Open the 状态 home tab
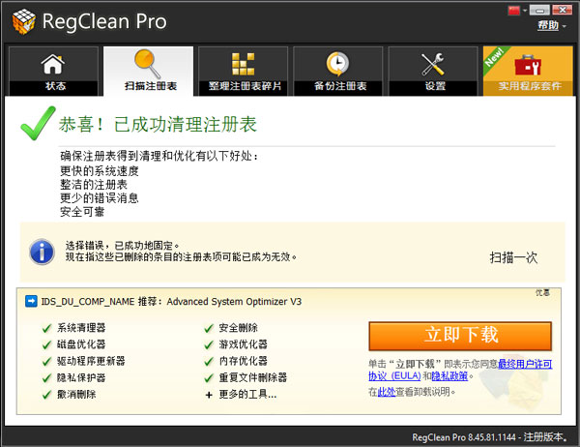Viewport: 580px width, 447px height. coord(53,71)
